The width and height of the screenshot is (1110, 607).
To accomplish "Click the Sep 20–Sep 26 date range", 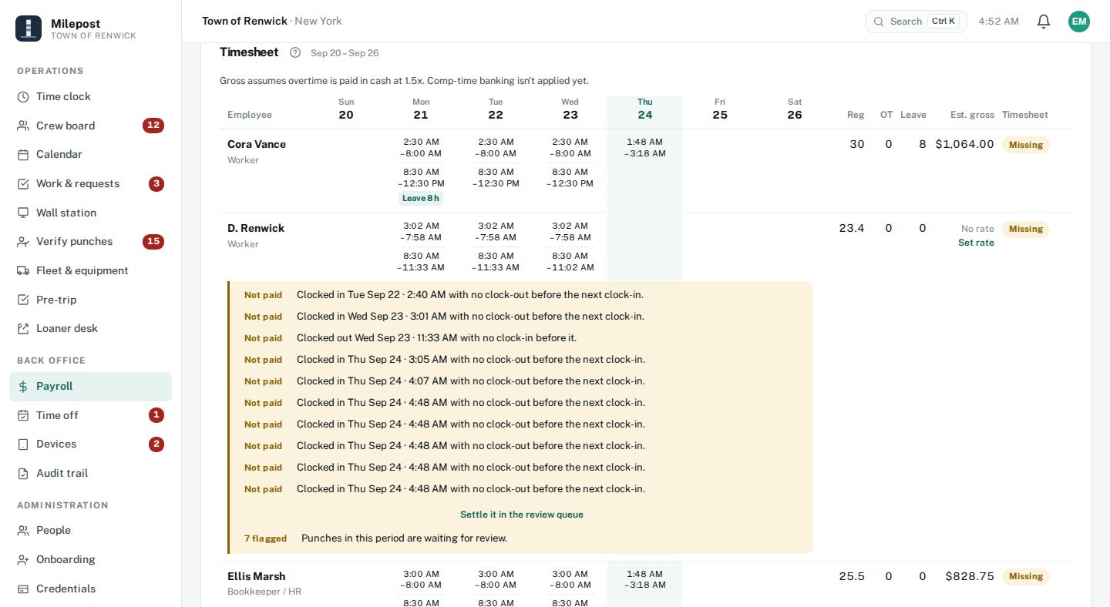I will (345, 53).
